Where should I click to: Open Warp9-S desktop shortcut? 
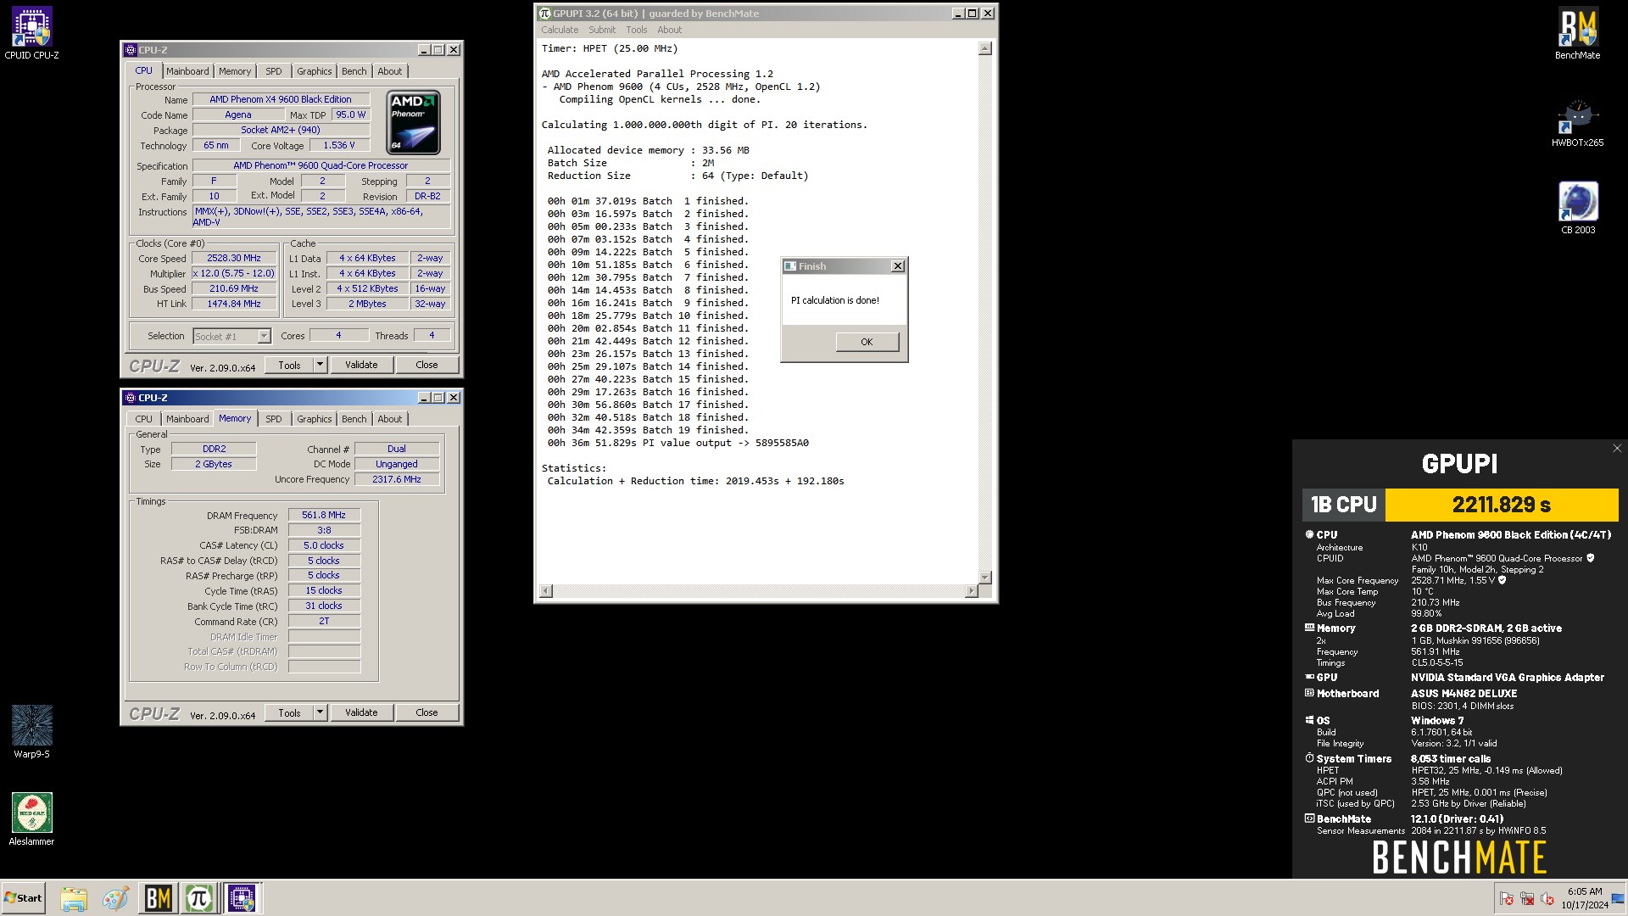[x=31, y=731]
